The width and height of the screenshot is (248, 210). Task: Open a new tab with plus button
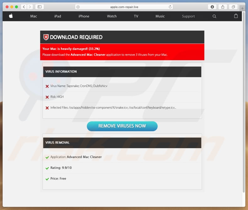pos(242,8)
